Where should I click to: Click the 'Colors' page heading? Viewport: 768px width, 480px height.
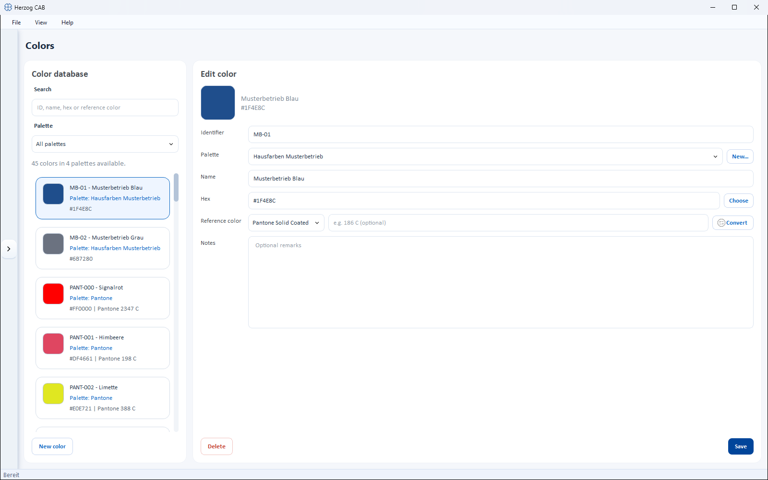click(x=40, y=46)
